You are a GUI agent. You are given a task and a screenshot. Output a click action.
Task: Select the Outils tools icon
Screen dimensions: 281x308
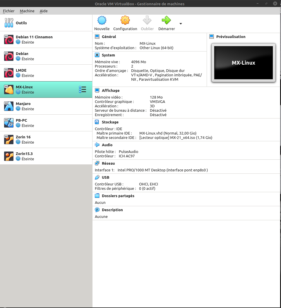pyautogui.click(x=9, y=23)
